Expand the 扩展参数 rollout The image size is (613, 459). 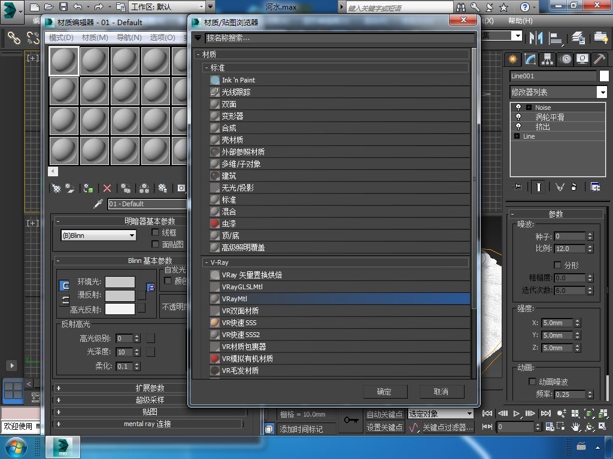[x=149, y=388]
